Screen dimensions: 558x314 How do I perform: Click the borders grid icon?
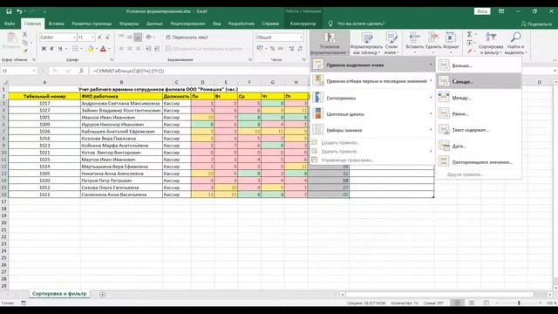click(75, 49)
